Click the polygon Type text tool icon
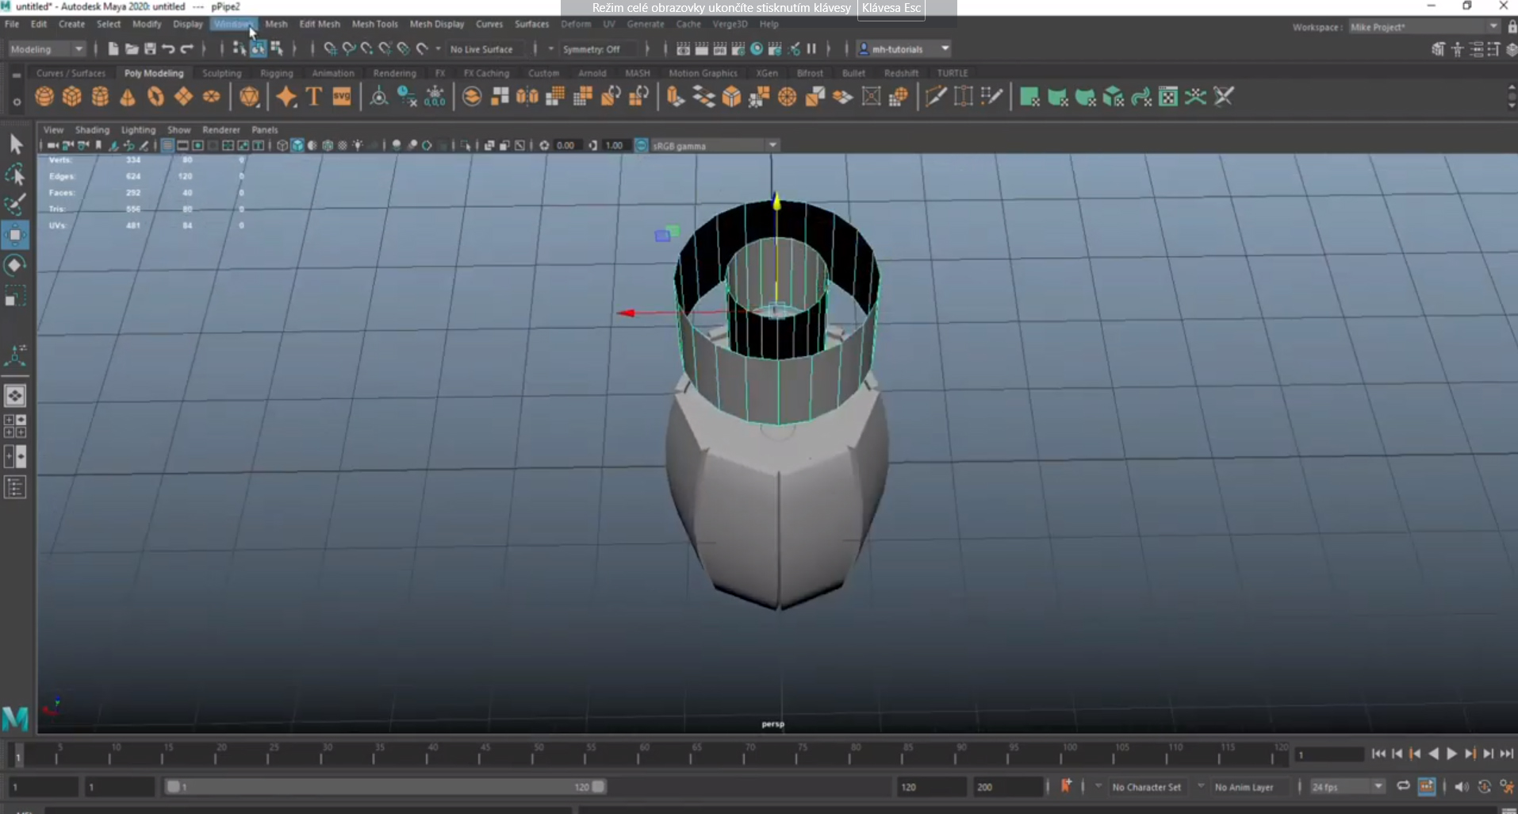This screenshot has height=814, width=1518. 314,97
